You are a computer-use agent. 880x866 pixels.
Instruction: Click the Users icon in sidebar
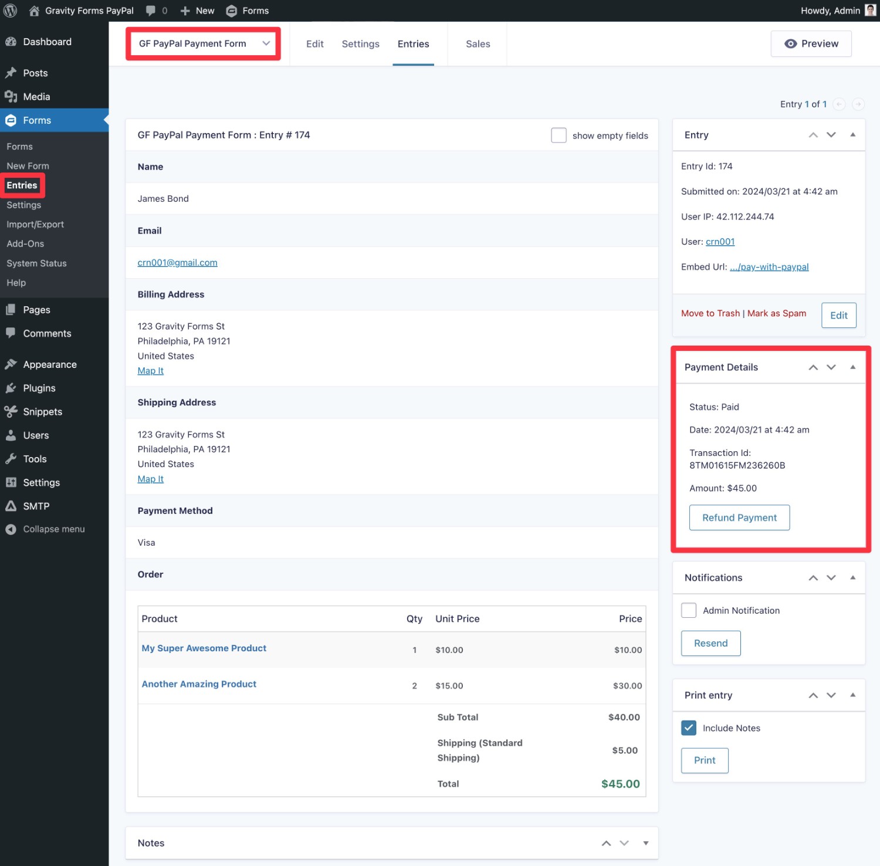tap(11, 435)
